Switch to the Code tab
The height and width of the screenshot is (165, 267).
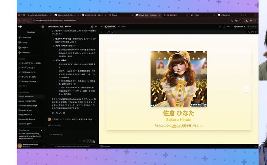[x=122, y=27]
